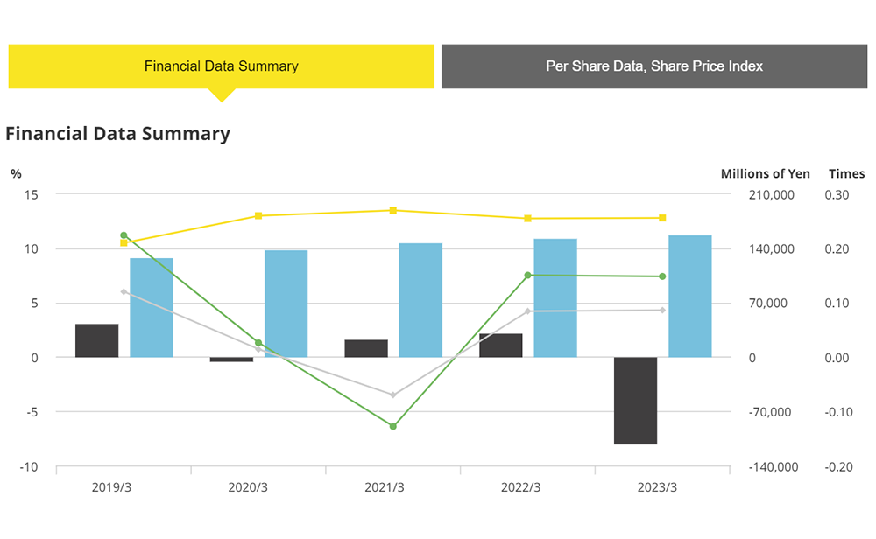Screen dimensions: 876x539
Task: Click the blue bar for 2021/3
Action: tap(420, 300)
